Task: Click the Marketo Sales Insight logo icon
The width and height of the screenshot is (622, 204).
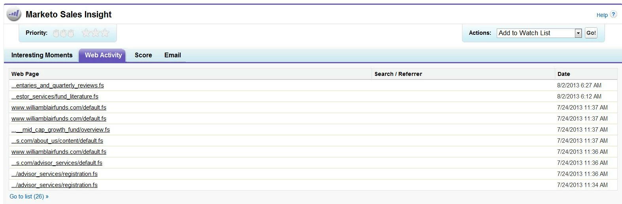Action: click(x=14, y=15)
